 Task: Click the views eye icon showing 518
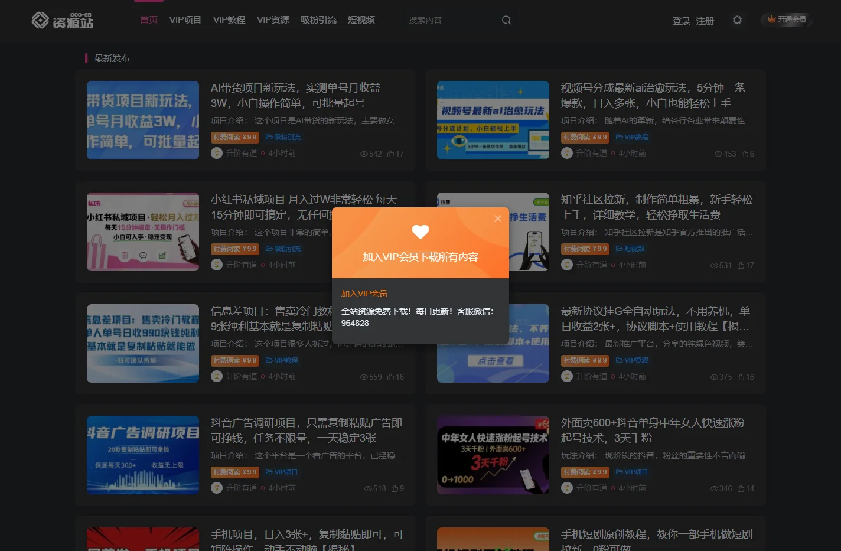pyautogui.click(x=368, y=488)
